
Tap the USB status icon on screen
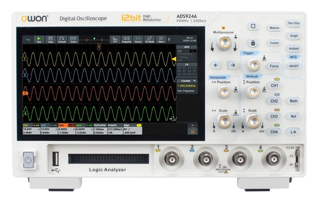169,39
